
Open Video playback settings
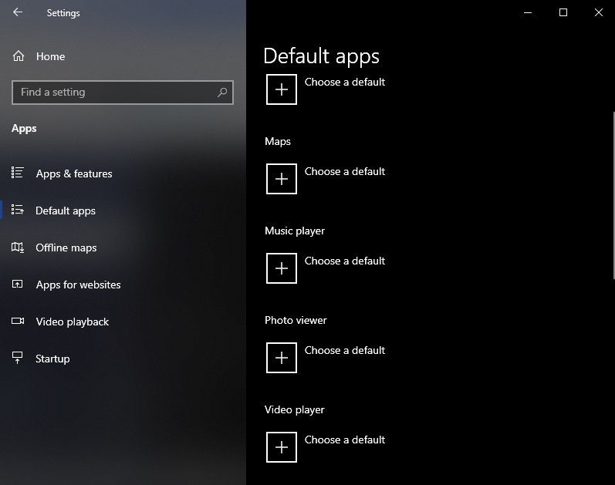[x=73, y=322]
